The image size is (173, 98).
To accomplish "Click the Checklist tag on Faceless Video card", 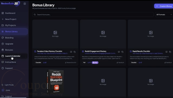I will 38,63.
